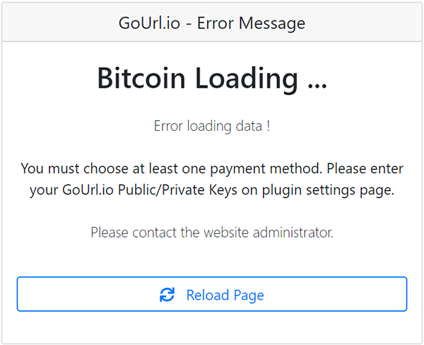This screenshot has width=424, height=345.
Task: Click "Public/Private Keys" in the message
Action: [177, 190]
